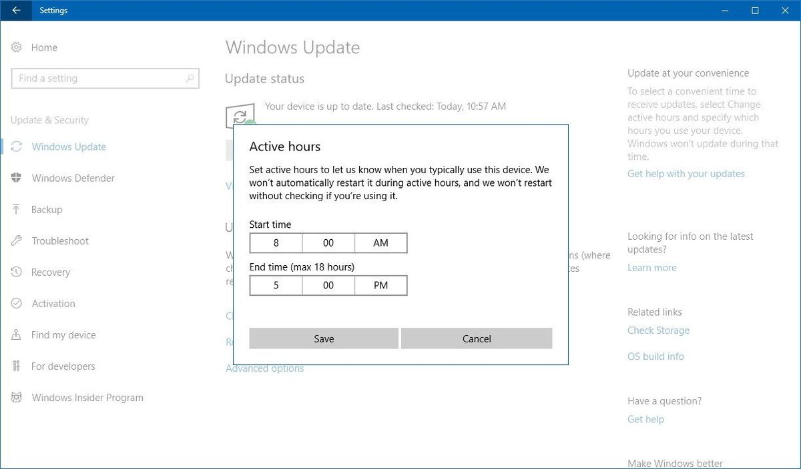Viewport: 801px width, 469px height.
Task: Change AM to PM for start time
Action: click(x=380, y=242)
